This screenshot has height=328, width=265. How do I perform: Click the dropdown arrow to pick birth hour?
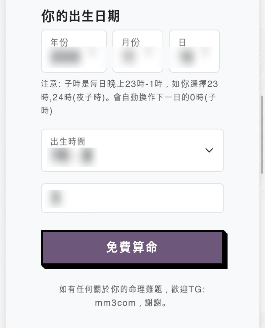pos(209,150)
